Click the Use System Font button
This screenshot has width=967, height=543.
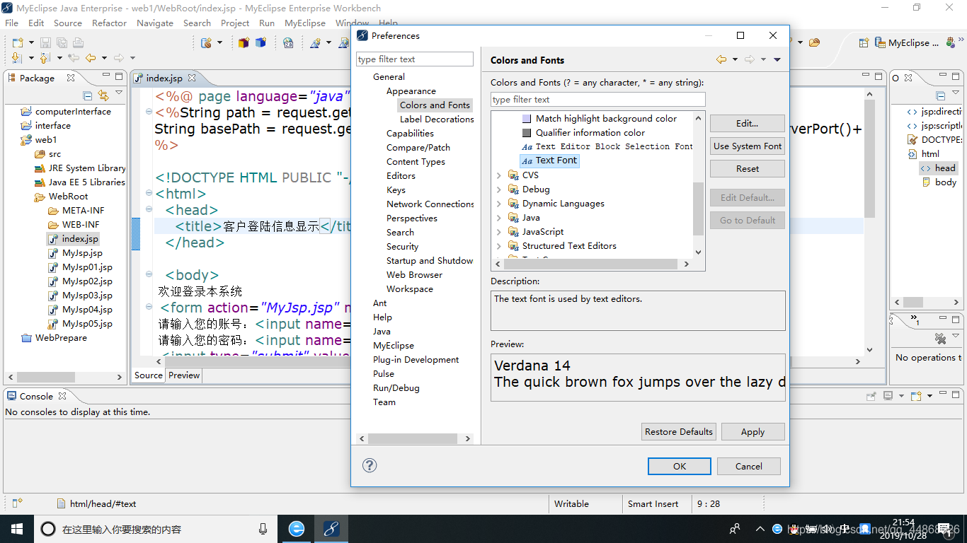click(x=747, y=146)
